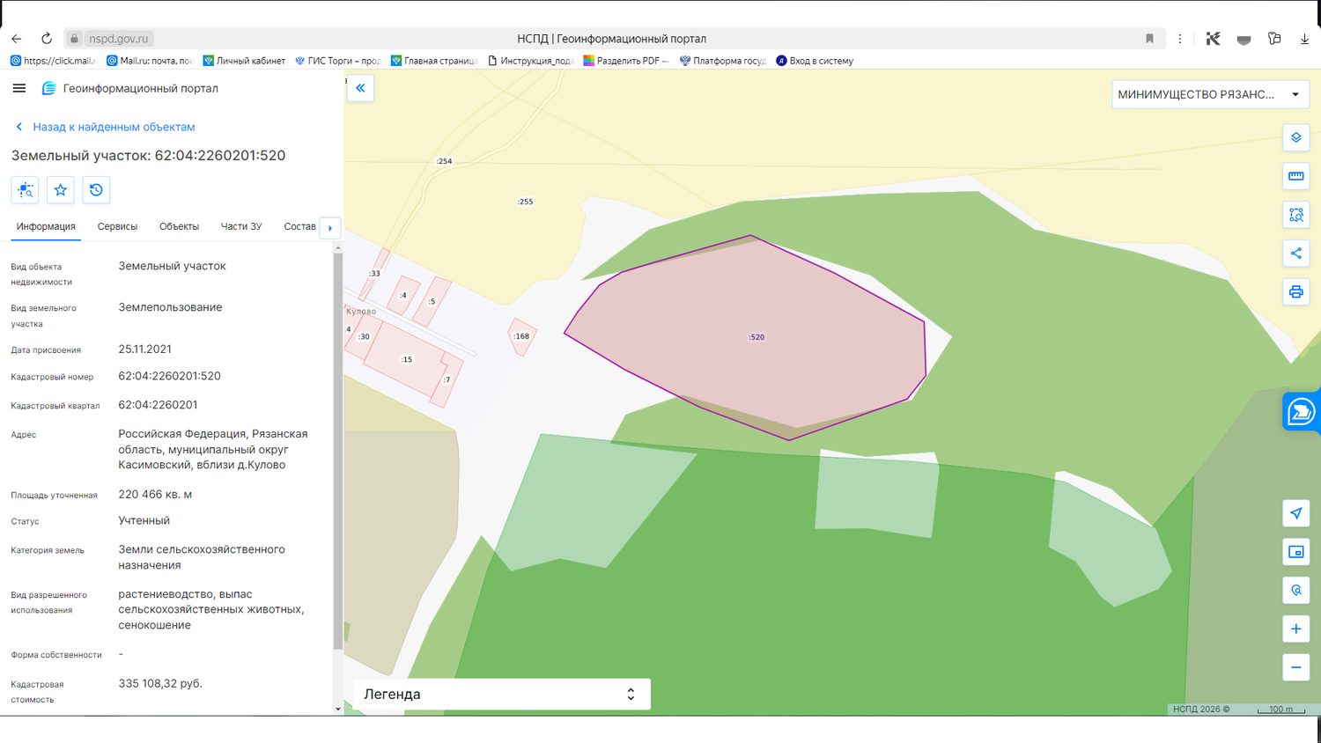This screenshot has width=1321, height=743.
Task: Click the 335 108,32 руб. cadastral value
Action: click(x=160, y=683)
